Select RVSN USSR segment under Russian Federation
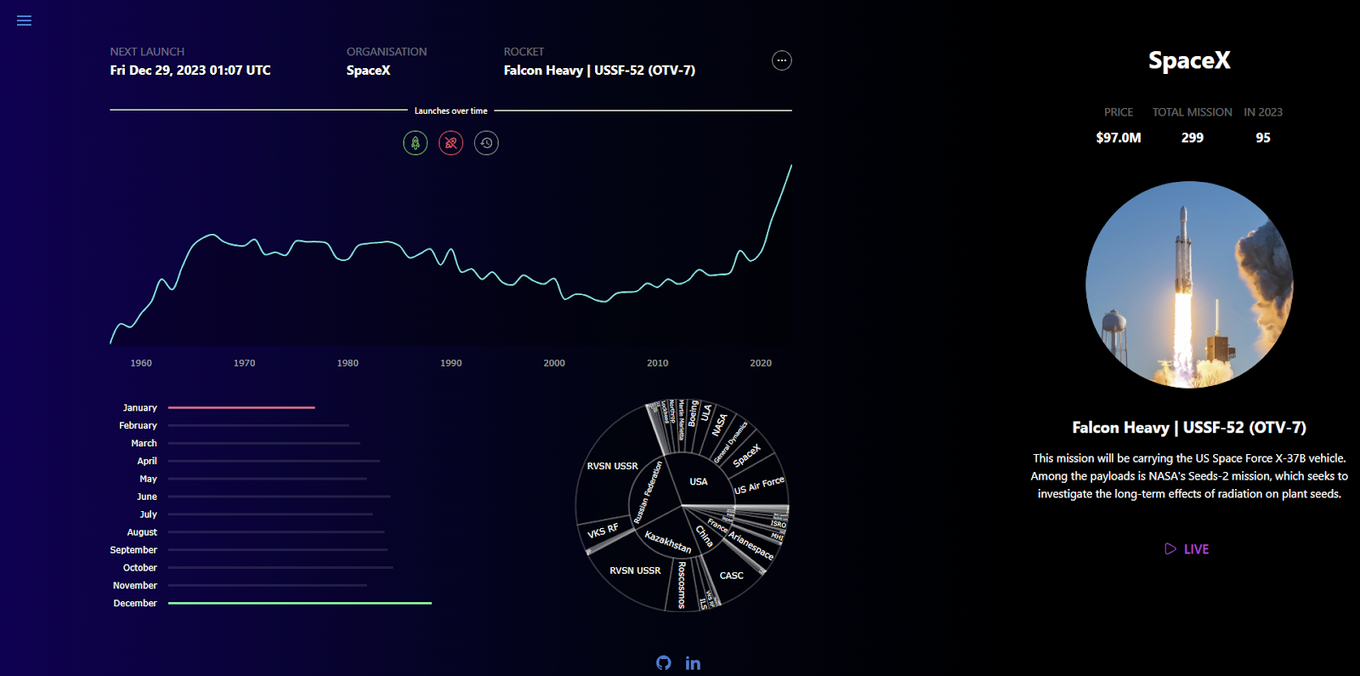The height and width of the screenshot is (676, 1360). [612, 466]
